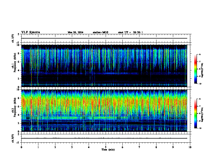Click the "-6" tick on ch.2 colorbar
The width and height of the screenshot is (214, 165).
199,99
